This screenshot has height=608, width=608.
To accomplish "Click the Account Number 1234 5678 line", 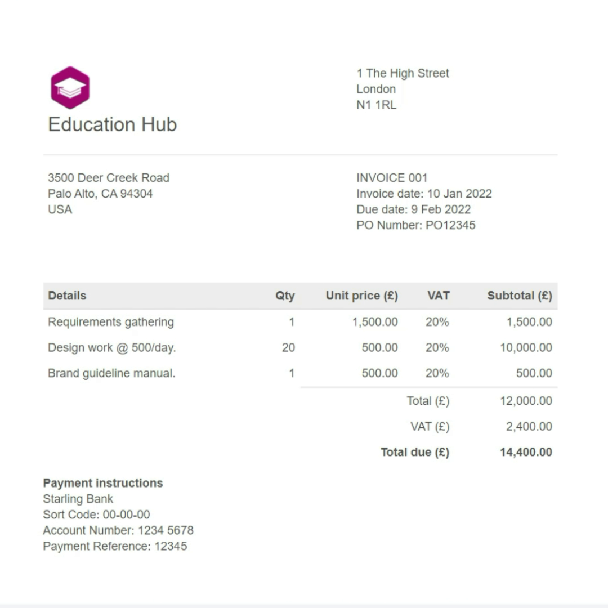I will click(x=118, y=530).
